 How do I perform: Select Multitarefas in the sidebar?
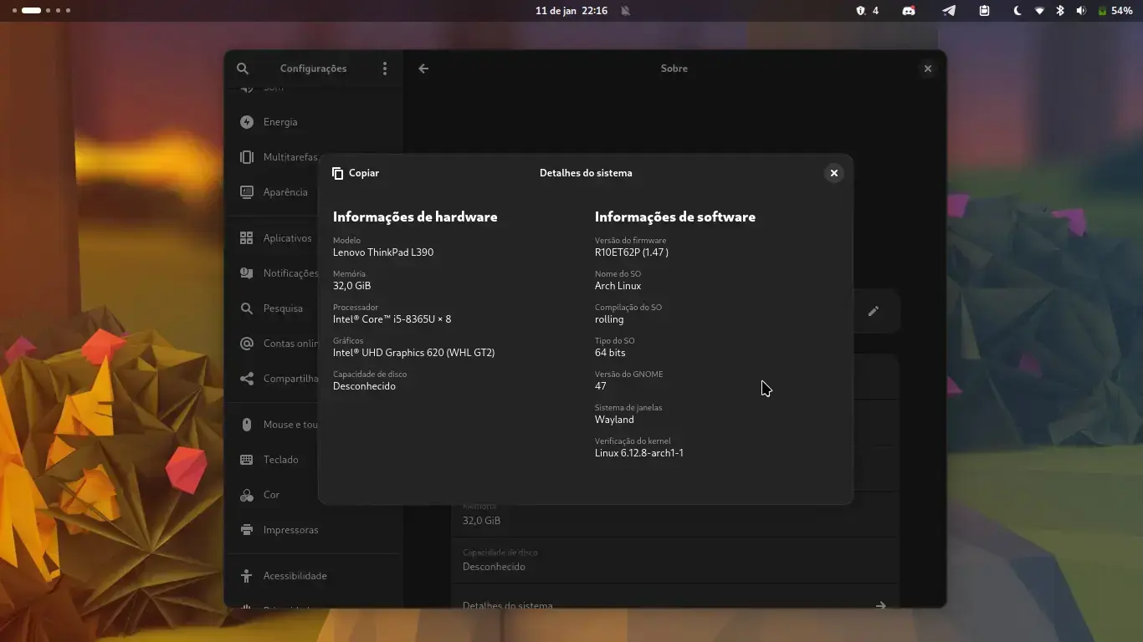coord(314,157)
